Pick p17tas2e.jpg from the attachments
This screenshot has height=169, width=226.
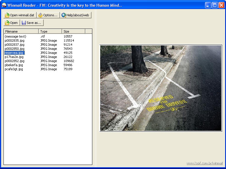pos(14,57)
